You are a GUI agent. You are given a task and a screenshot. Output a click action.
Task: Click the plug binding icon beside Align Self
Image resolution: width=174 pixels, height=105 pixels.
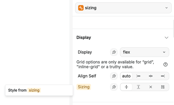pyautogui.click(x=114, y=76)
